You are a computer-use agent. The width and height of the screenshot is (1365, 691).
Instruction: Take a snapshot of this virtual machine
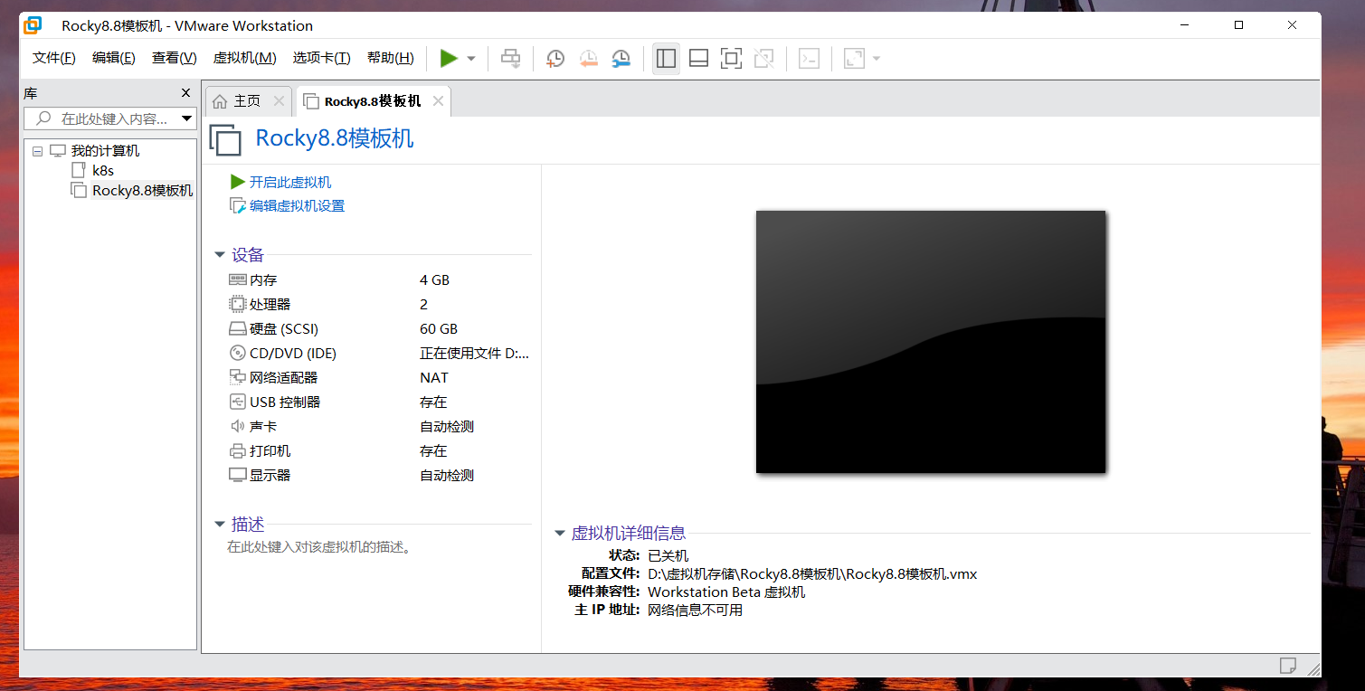555,59
